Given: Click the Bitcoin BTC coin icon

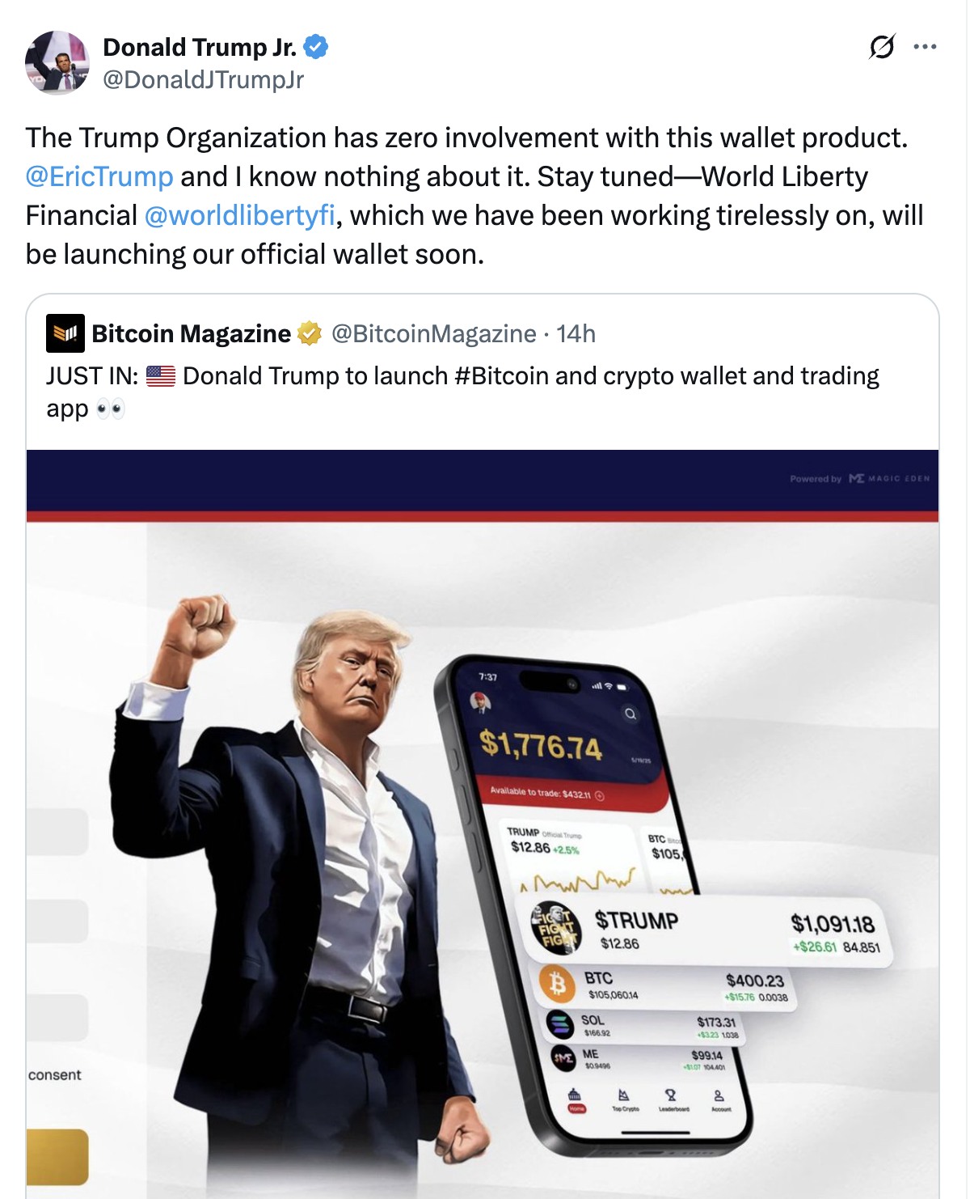Looking at the screenshot, I should [557, 984].
